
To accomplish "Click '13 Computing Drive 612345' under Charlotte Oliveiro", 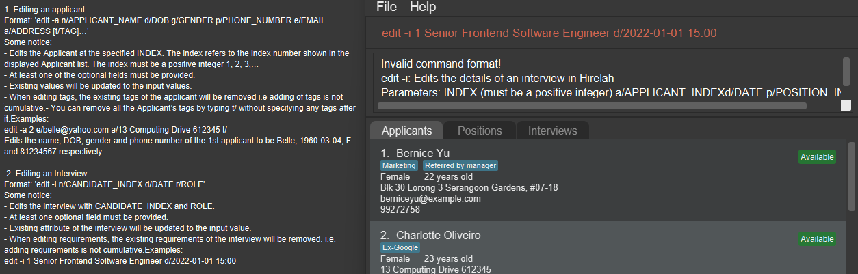I will (435, 269).
